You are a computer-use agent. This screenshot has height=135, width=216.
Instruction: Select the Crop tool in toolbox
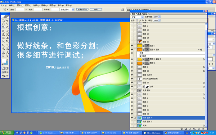3,27
